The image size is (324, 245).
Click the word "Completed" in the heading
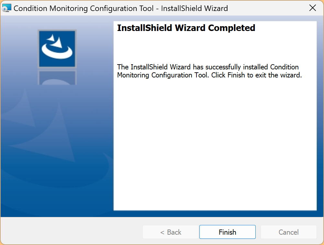232,28
